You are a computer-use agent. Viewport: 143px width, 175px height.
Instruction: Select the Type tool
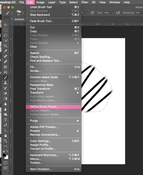[5, 120]
